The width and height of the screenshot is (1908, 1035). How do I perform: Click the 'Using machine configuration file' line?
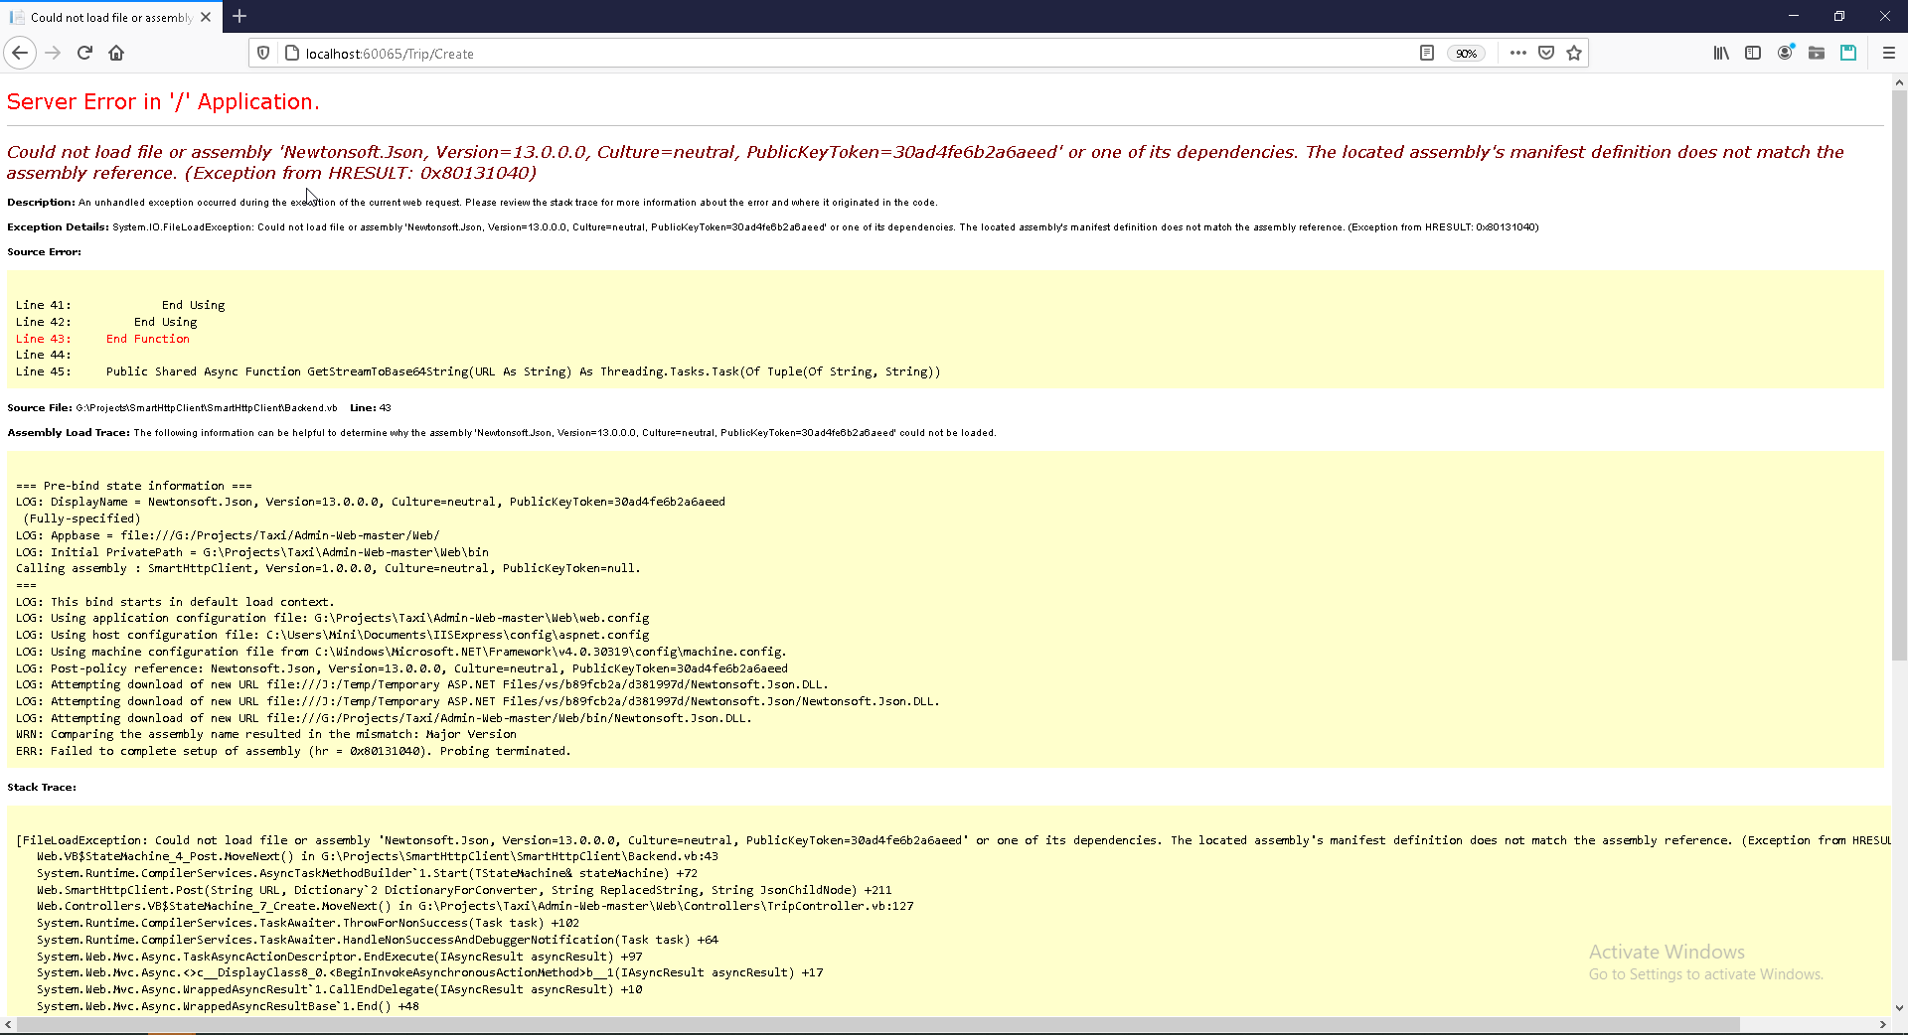tap(401, 652)
